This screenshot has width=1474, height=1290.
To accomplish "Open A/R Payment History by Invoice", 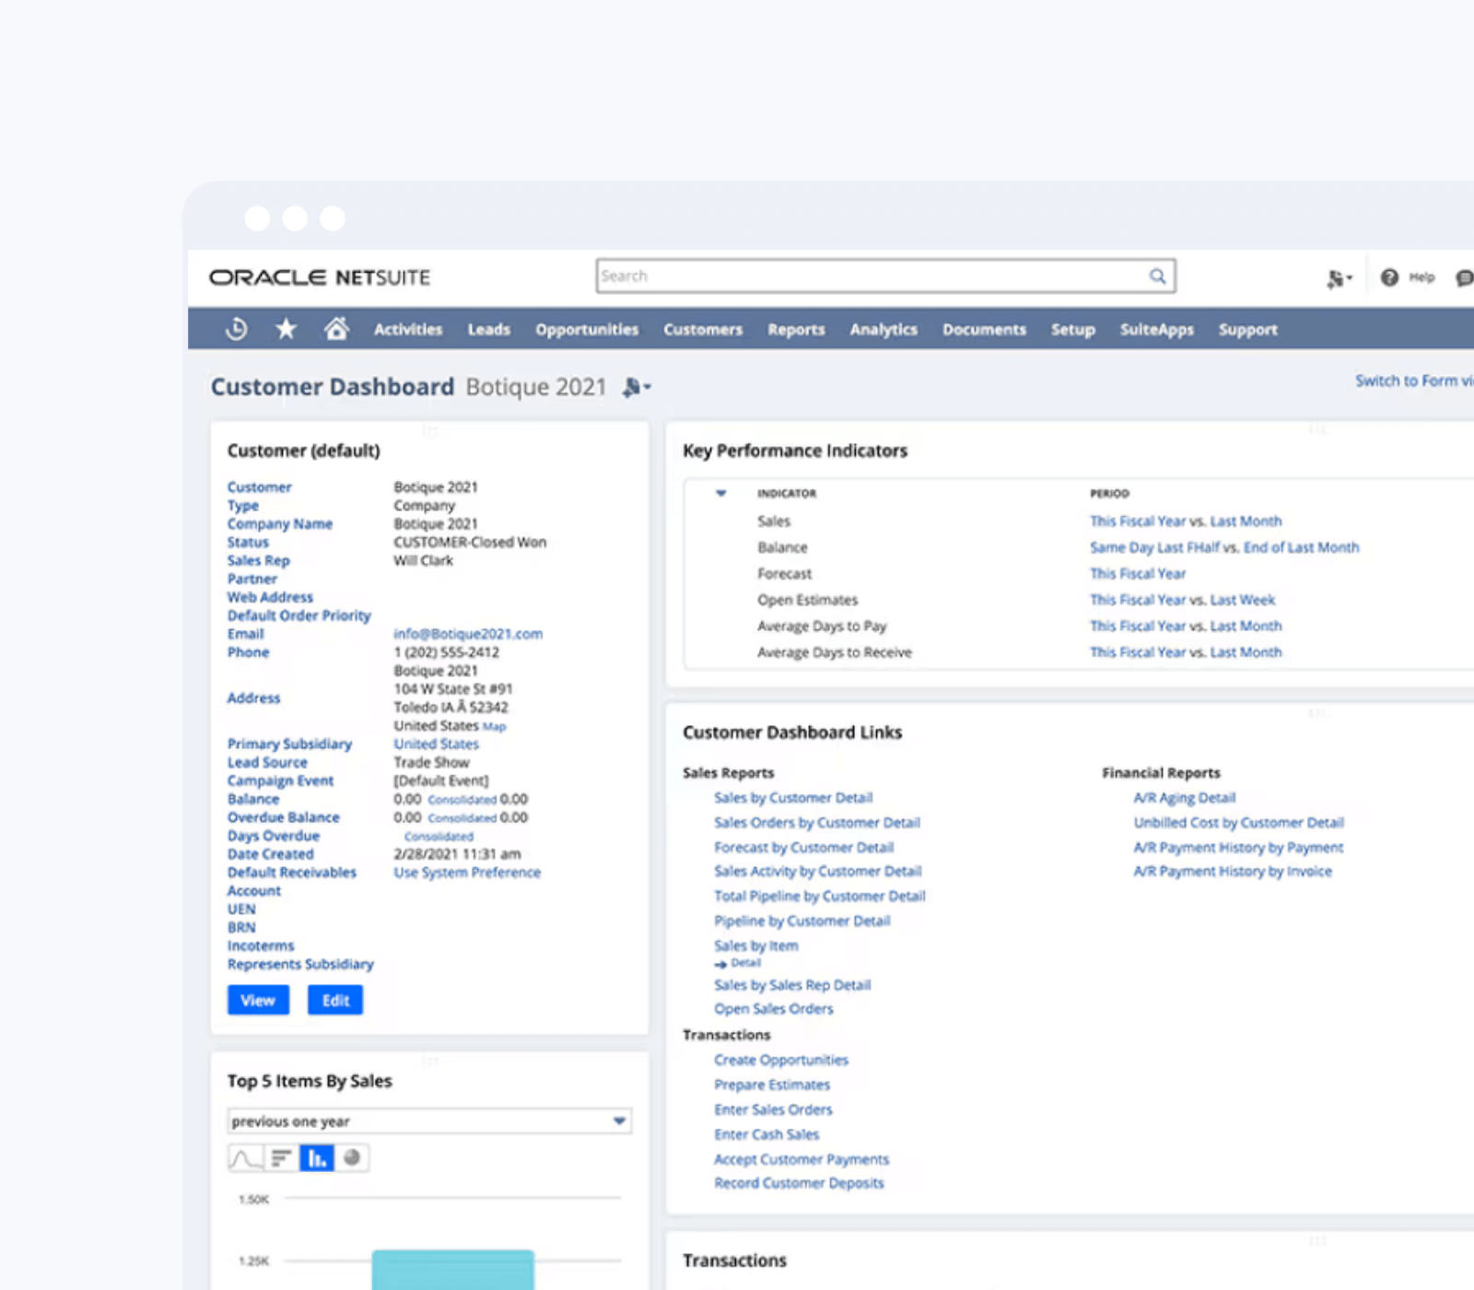I will click(1233, 872).
